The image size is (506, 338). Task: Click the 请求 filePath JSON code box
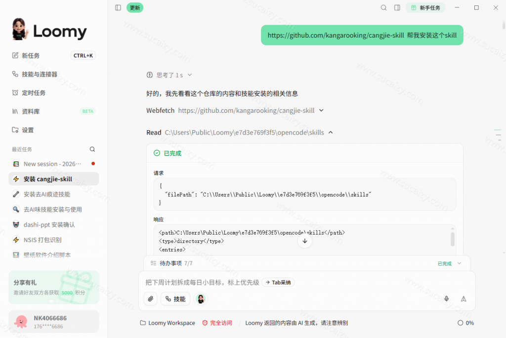click(304, 194)
